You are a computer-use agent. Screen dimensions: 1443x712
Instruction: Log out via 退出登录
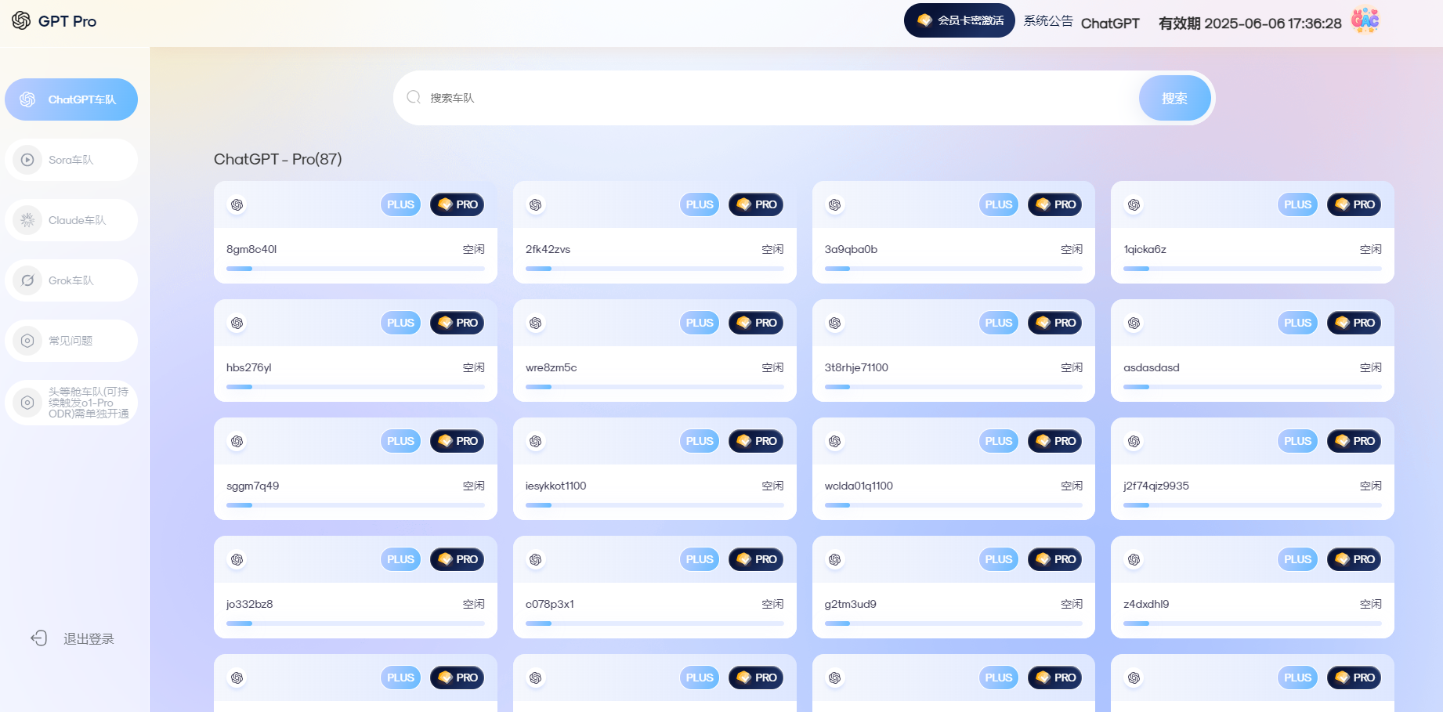click(x=89, y=639)
